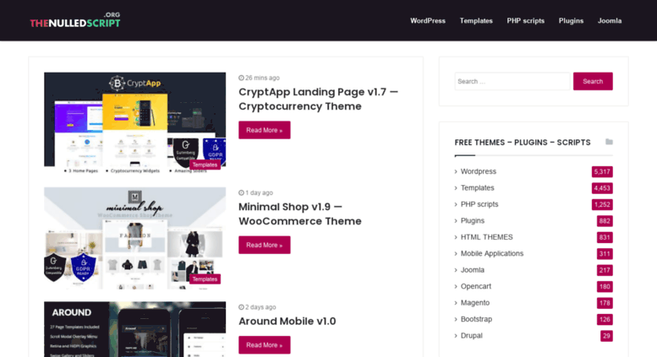Screen dimensions: 657x357
Task: Open Opencart category
Action: (475, 286)
